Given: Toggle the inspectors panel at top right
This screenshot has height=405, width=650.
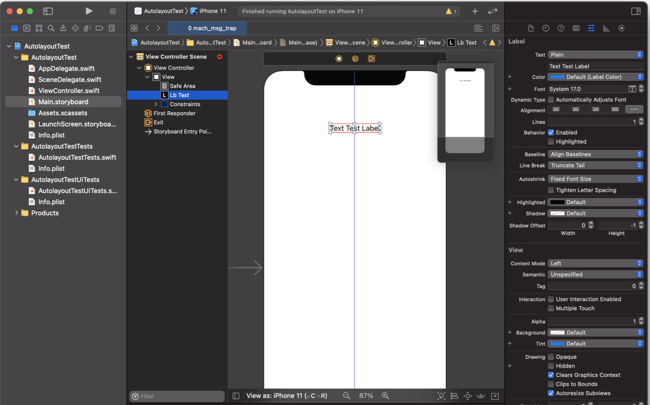Looking at the screenshot, I should pyautogui.click(x=636, y=11).
